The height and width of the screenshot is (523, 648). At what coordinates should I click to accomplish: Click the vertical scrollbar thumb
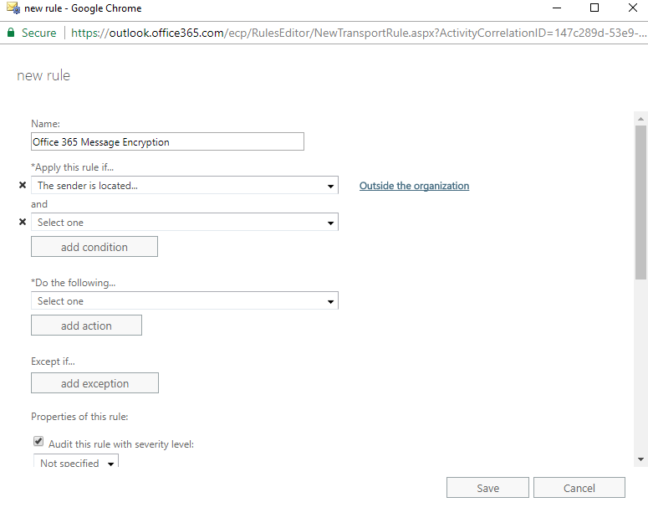click(641, 203)
